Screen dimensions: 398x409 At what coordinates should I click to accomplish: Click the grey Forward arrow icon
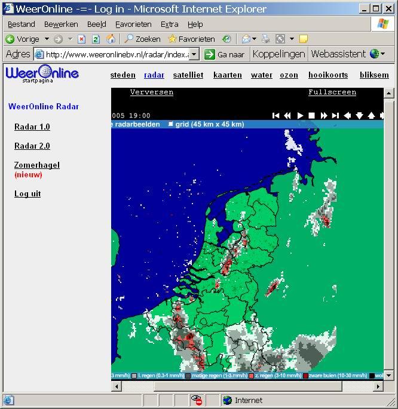tap(58, 39)
